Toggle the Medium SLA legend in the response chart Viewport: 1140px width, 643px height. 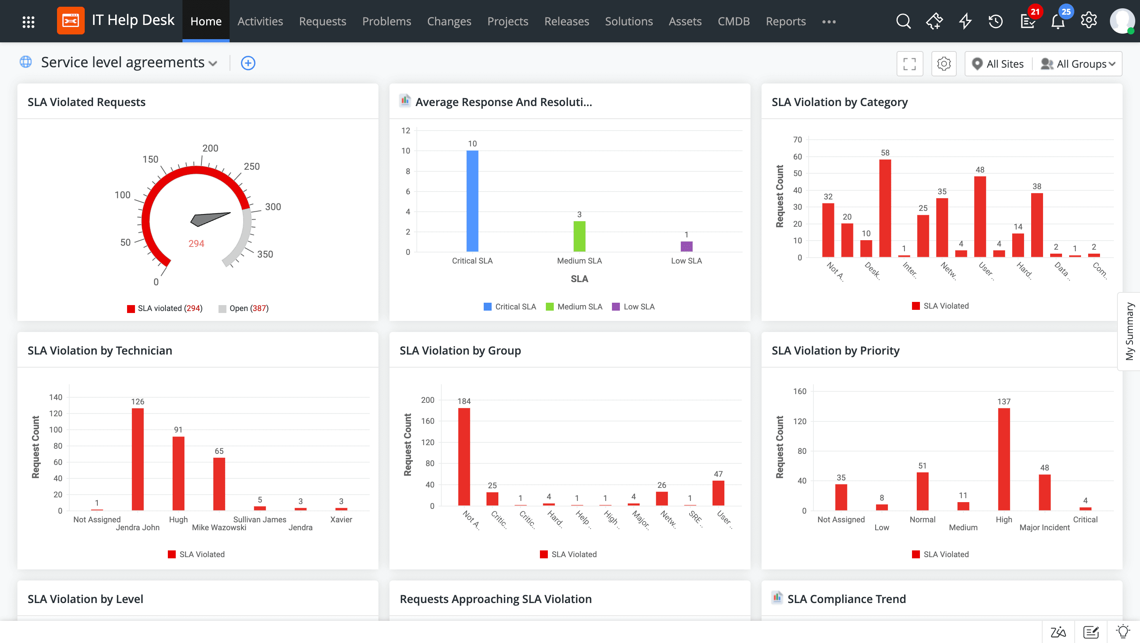574,306
